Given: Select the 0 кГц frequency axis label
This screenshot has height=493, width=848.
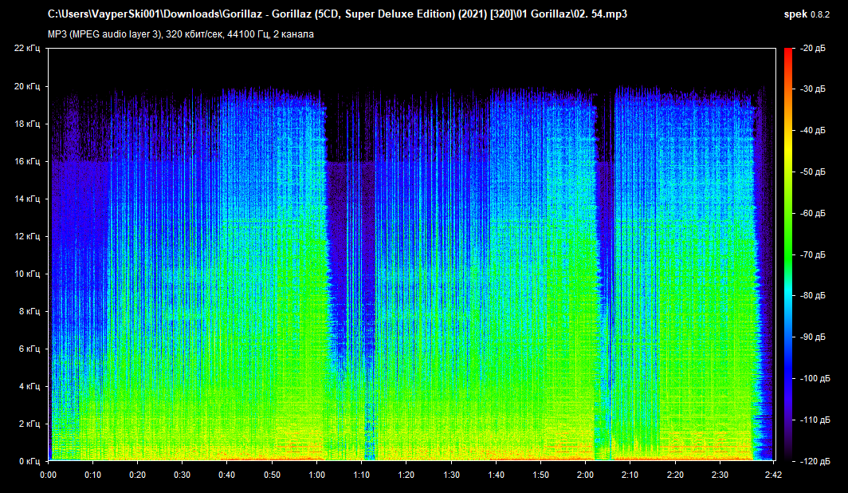Looking at the screenshot, I should (30, 461).
